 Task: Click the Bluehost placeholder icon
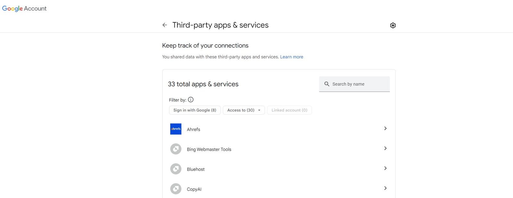tap(176, 169)
